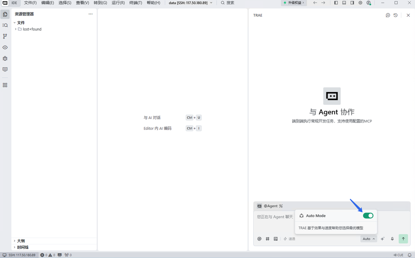
Task: Start a new chat in TRAE panel
Action: tap(388, 15)
